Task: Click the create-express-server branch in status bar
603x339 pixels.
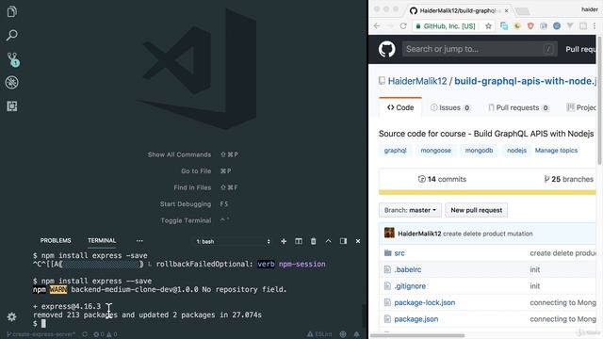Action: [41, 334]
